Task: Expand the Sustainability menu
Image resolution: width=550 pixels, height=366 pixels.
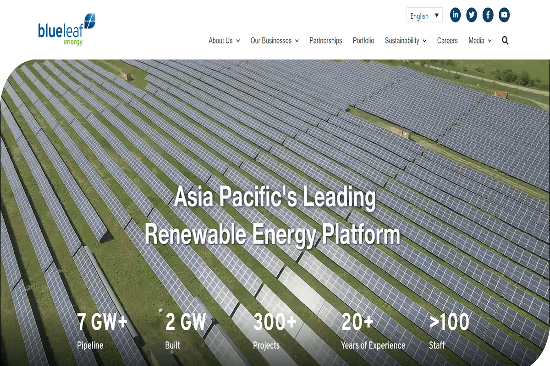Action: (405, 41)
